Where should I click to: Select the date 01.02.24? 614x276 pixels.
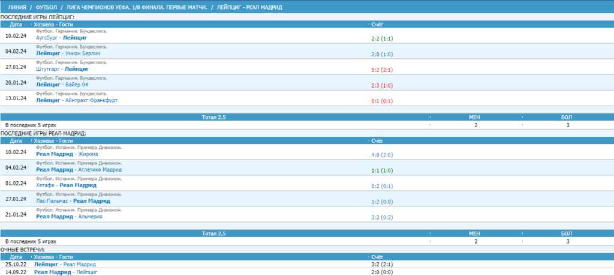point(16,183)
